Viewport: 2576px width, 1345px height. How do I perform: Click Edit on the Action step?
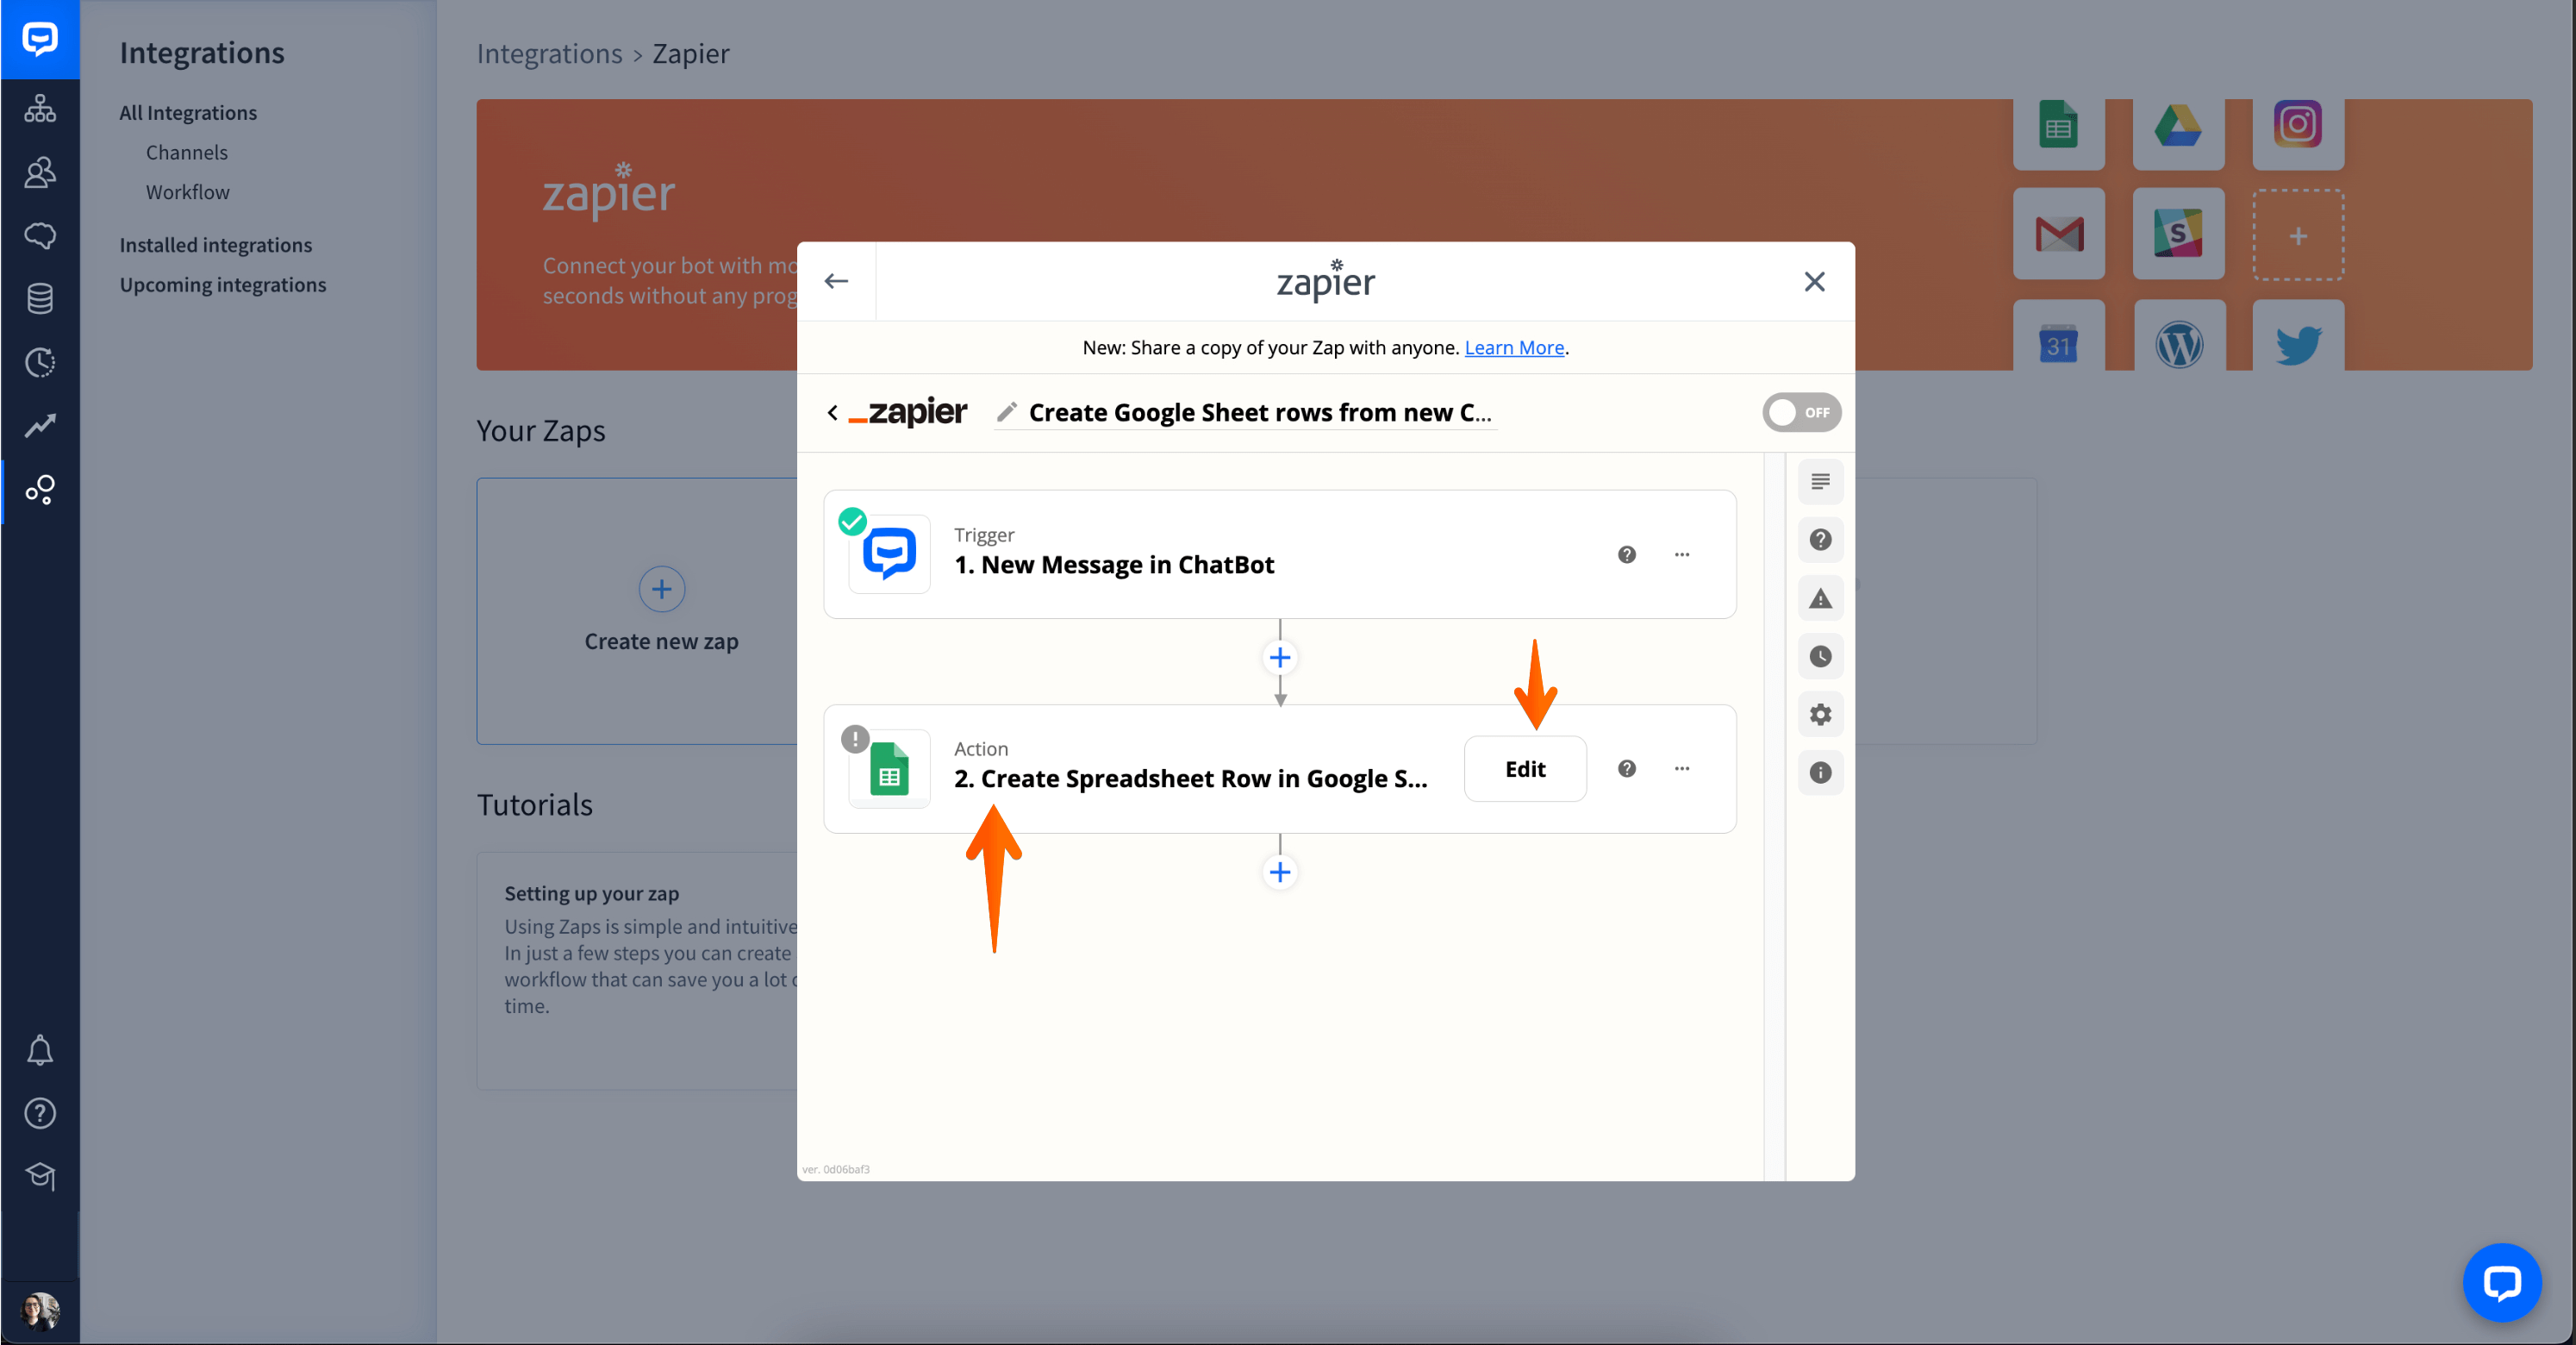1524,768
